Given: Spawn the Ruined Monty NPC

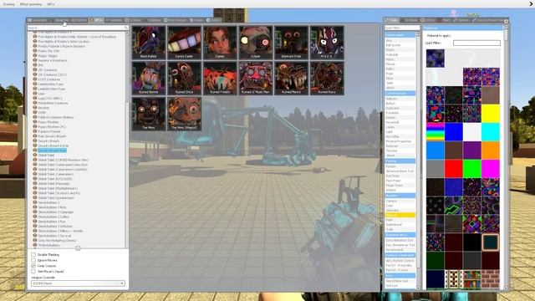Looking at the screenshot, I should pos(291,78).
